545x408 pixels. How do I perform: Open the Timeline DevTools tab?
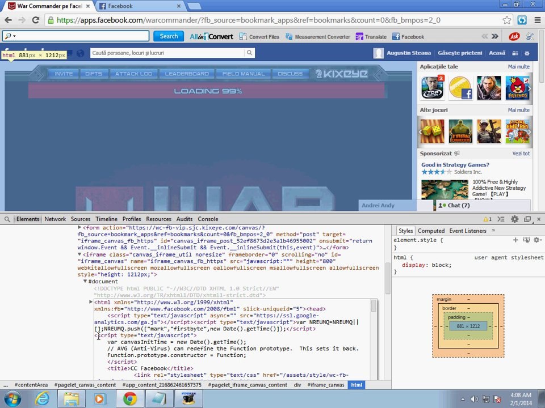(x=106, y=219)
